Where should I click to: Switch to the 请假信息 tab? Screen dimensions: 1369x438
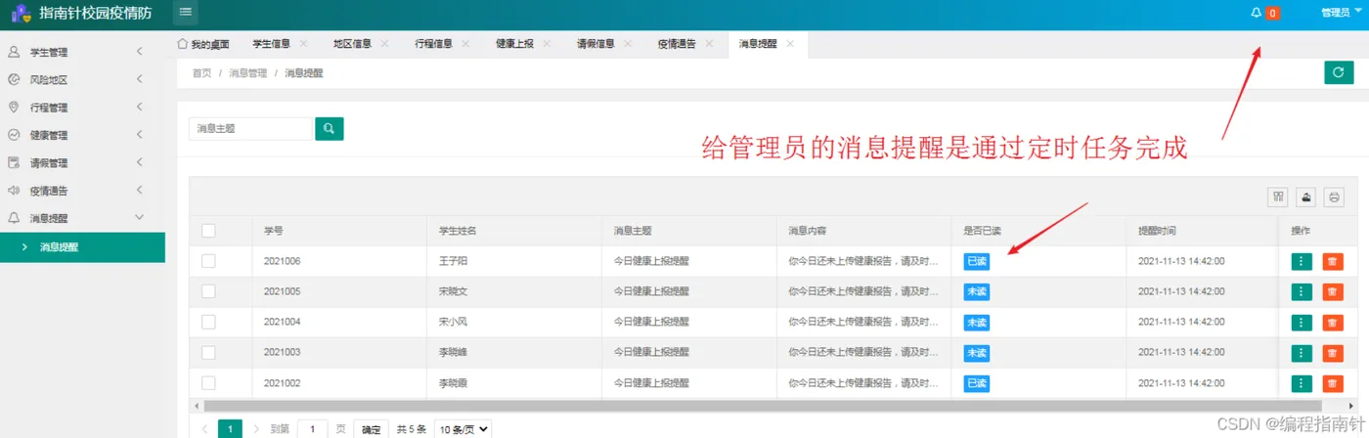pos(596,44)
